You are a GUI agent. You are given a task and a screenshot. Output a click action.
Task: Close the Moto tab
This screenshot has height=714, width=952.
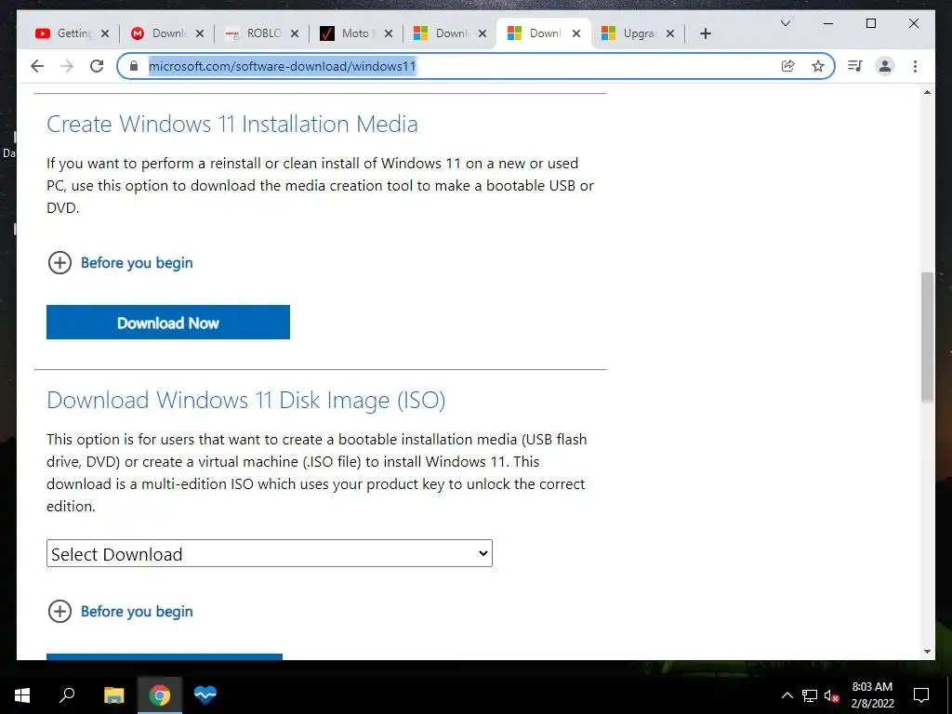click(x=389, y=33)
